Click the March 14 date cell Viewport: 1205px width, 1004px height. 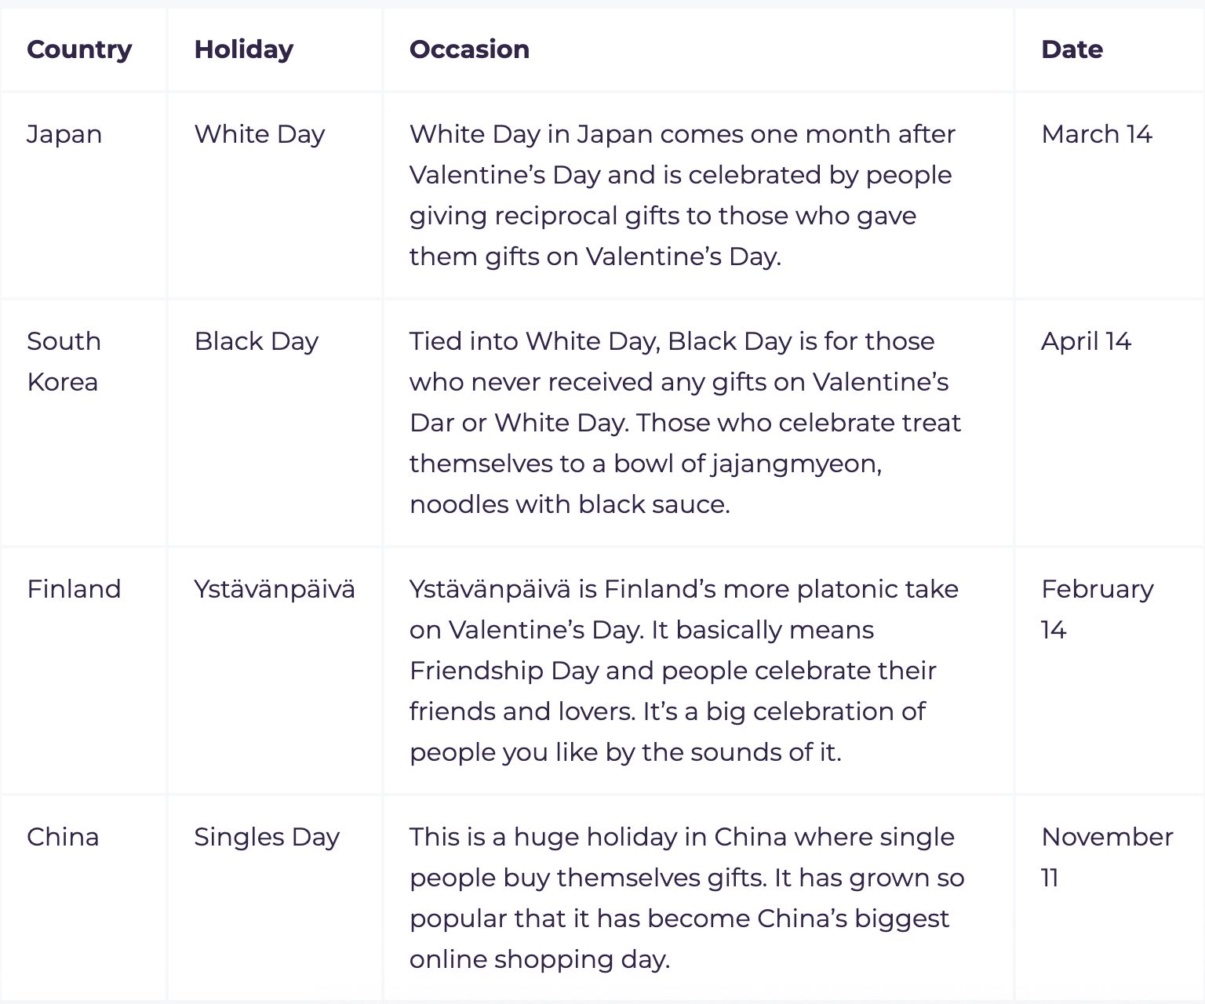click(x=1097, y=134)
